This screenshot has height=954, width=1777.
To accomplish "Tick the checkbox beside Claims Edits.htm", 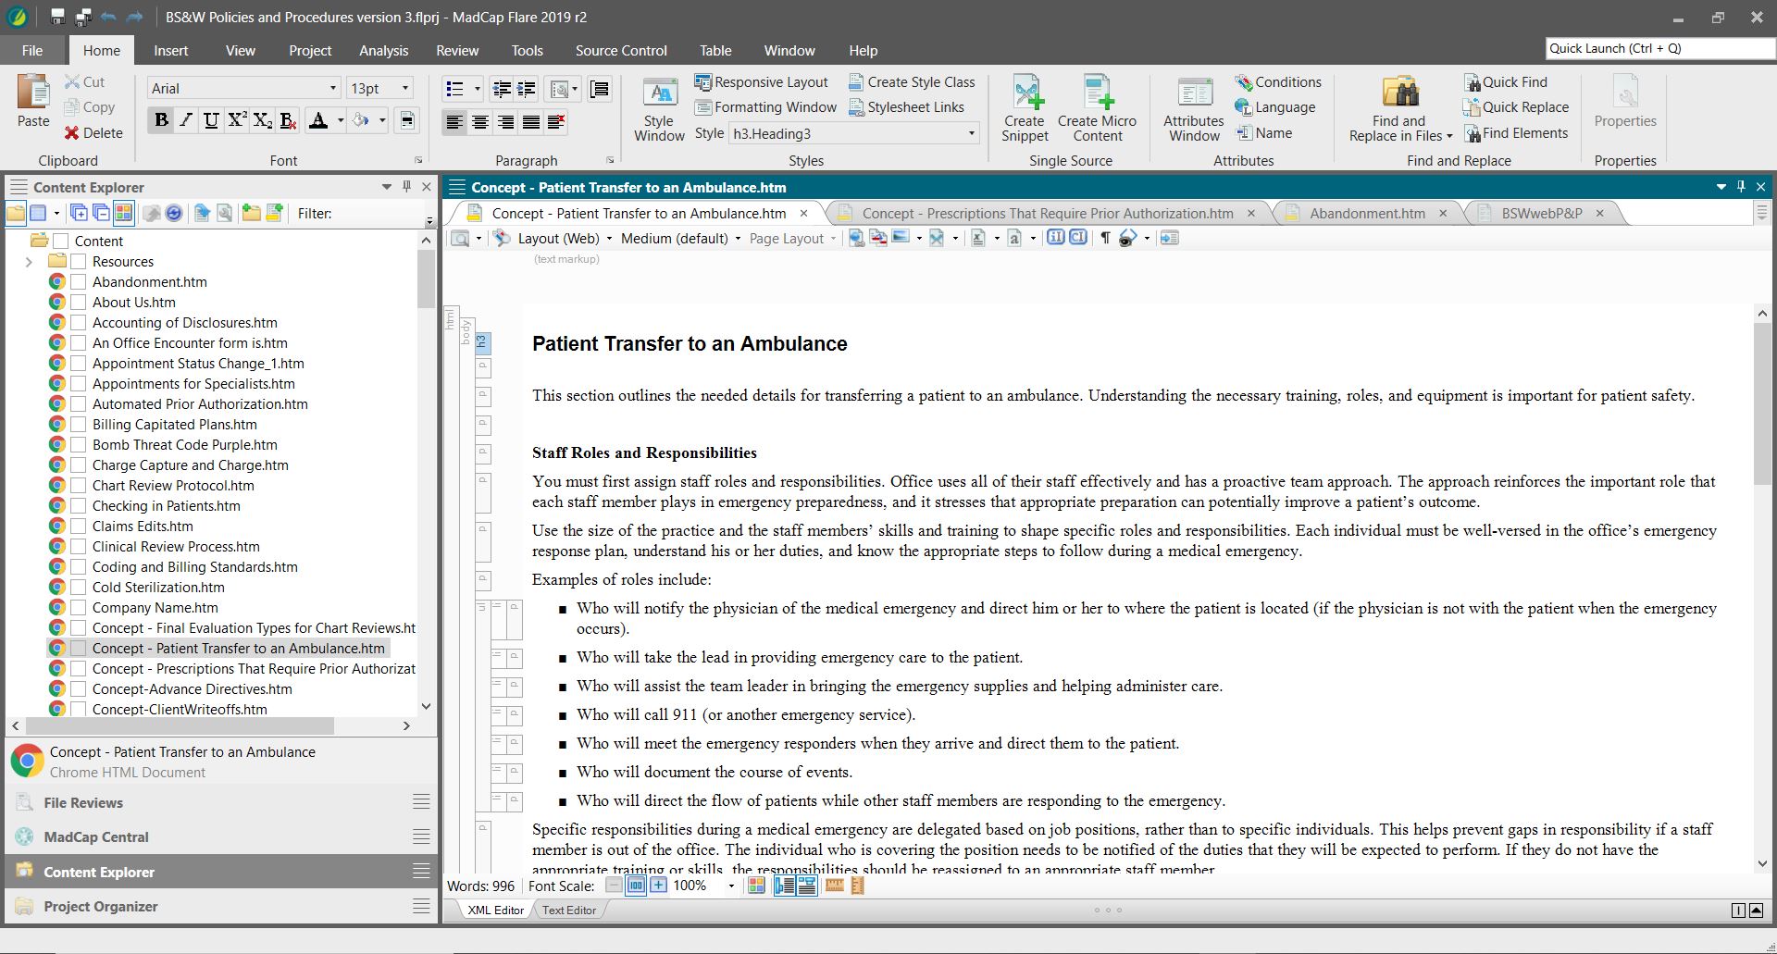I will (x=79, y=527).
